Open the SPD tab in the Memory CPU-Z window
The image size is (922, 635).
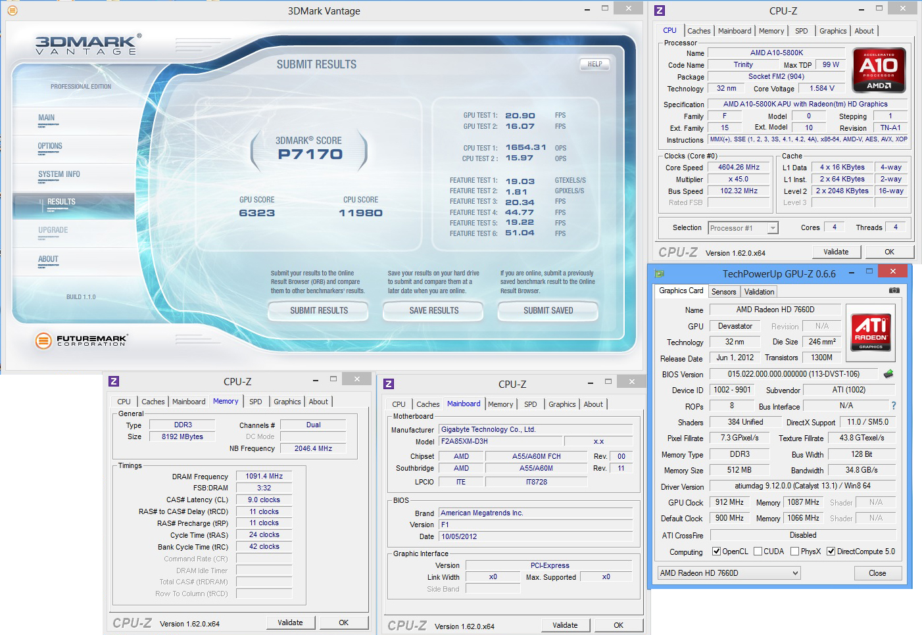click(256, 402)
